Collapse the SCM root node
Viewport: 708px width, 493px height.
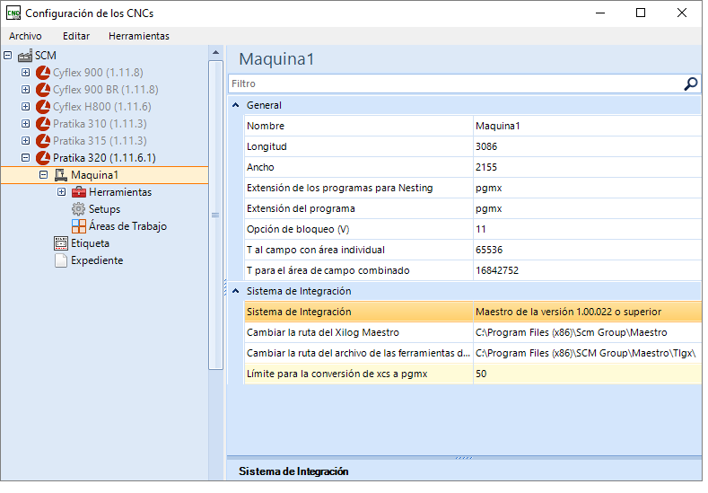(x=8, y=56)
